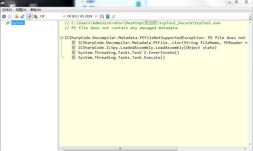The height and width of the screenshot is (151, 253).
Task: Click the Back navigation arrow
Action: click(4, 16)
